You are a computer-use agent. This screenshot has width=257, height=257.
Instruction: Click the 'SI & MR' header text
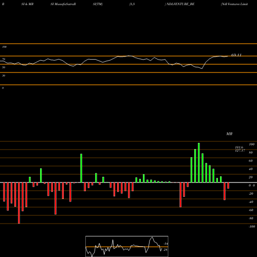[x=27, y=4]
